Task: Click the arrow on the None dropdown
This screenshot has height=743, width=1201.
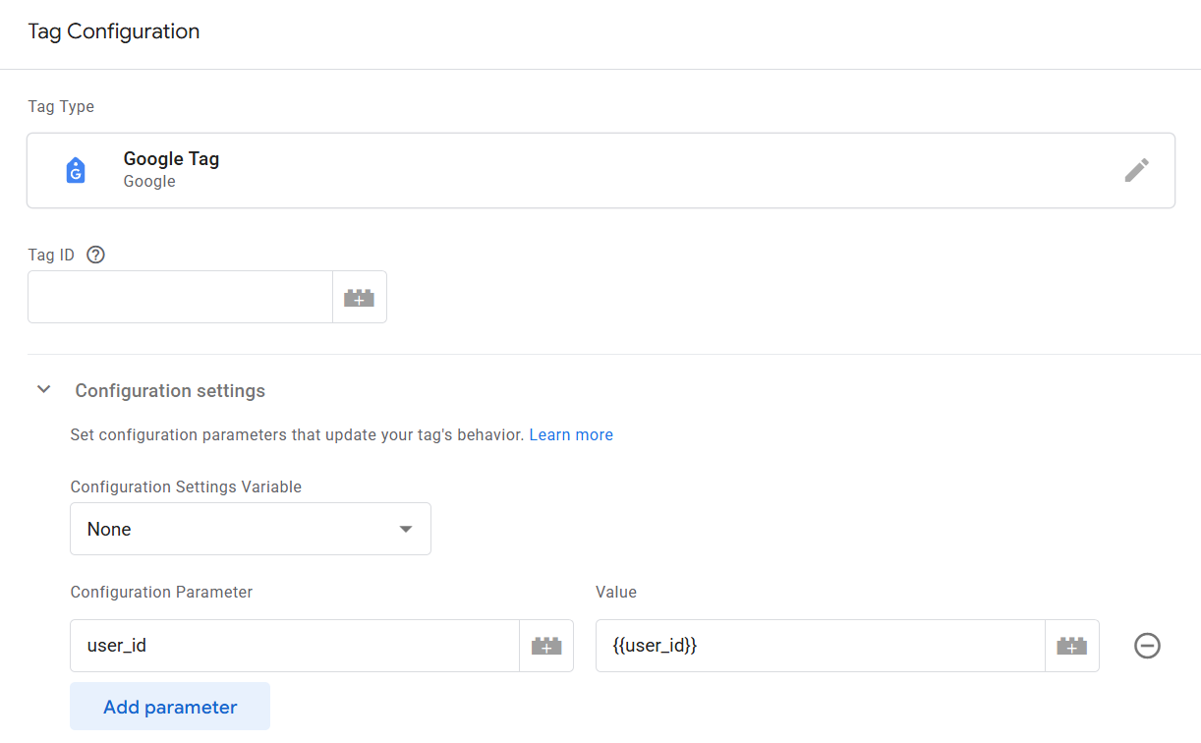Action: click(x=405, y=529)
